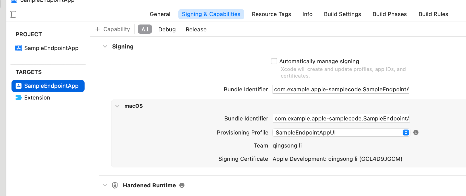Click the Hardened Runtime shield icon

pos(115,185)
